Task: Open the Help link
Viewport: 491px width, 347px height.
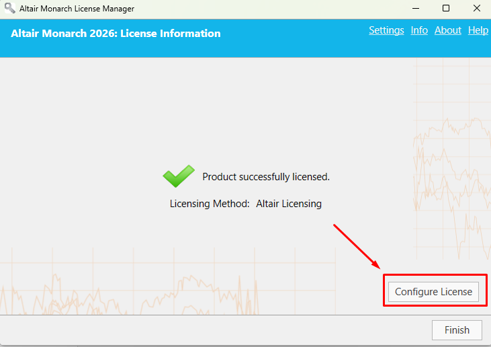Action: click(478, 30)
